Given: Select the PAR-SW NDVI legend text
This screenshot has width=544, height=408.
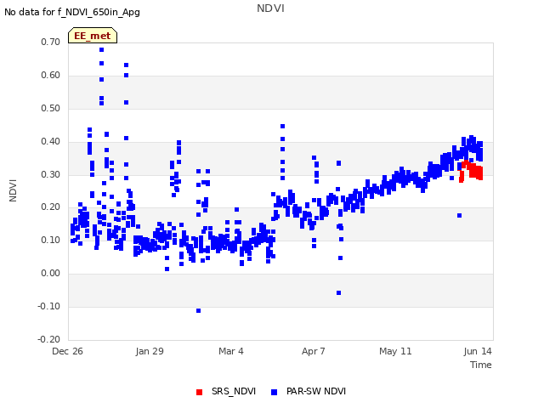Looking at the screenshot, I should click(316, 391).
